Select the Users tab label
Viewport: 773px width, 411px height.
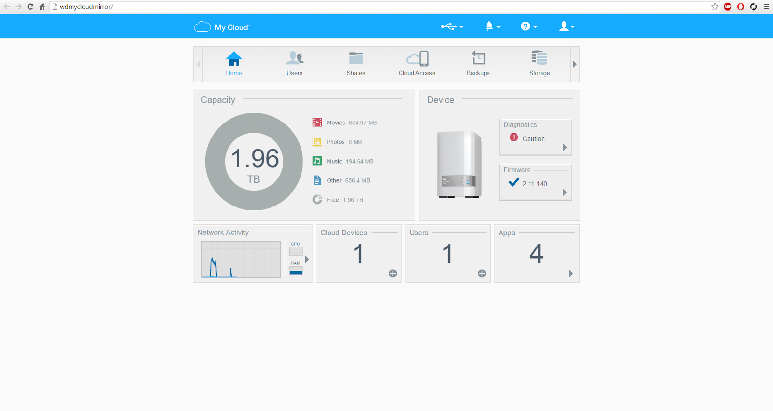click(x=295, y=73)
